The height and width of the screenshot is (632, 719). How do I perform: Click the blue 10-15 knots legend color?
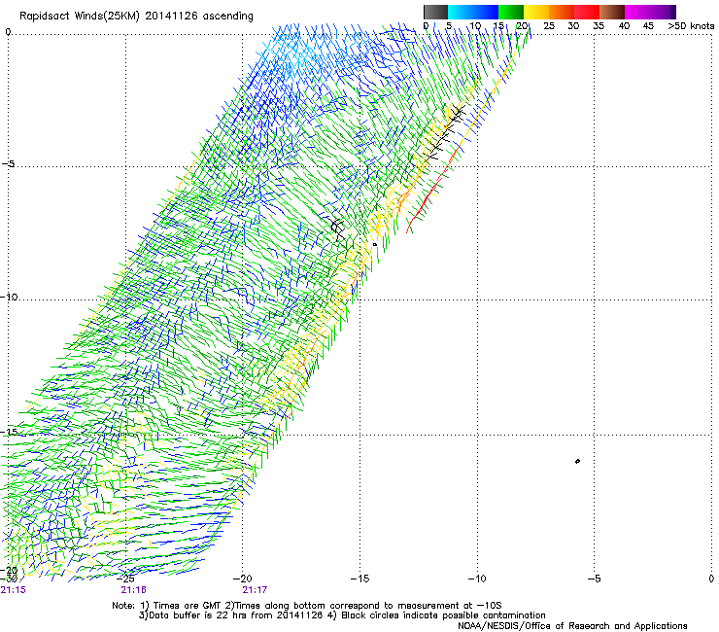coord(486,12)
